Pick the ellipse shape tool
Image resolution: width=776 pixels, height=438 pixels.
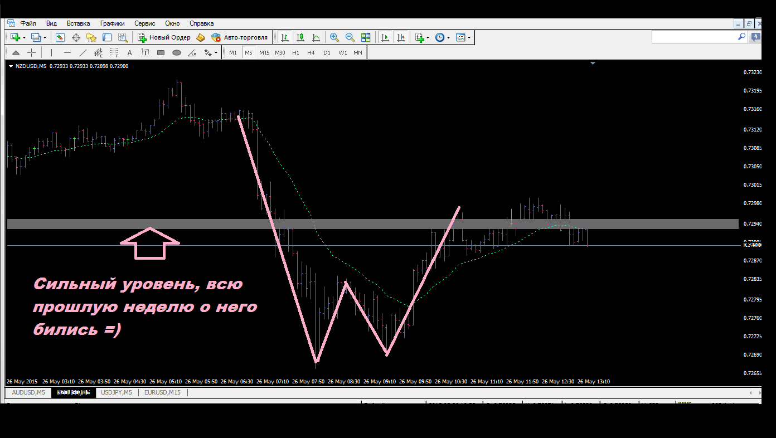[x=177, y=53]
